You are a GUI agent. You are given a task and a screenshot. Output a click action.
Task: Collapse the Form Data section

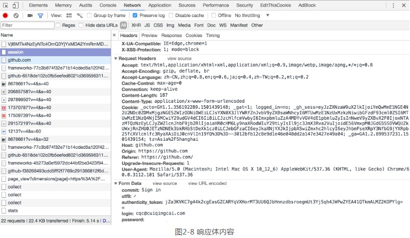click(115, 183)
